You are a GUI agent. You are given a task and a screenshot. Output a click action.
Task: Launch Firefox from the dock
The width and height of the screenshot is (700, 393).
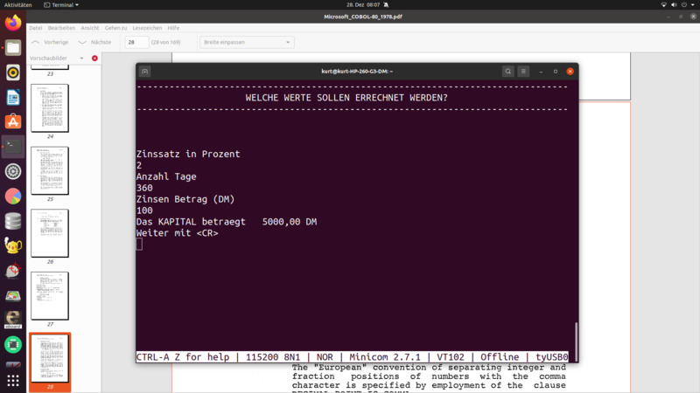tap(13, 24)
